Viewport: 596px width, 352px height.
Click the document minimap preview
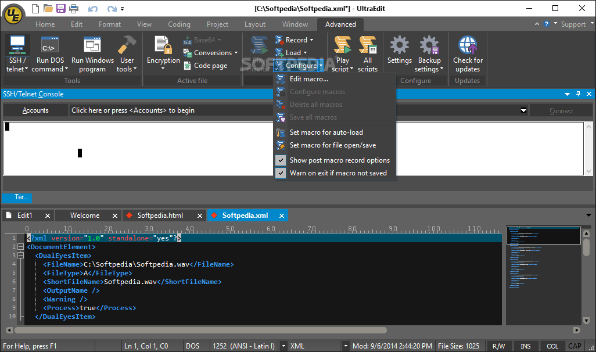pos(544,275)
